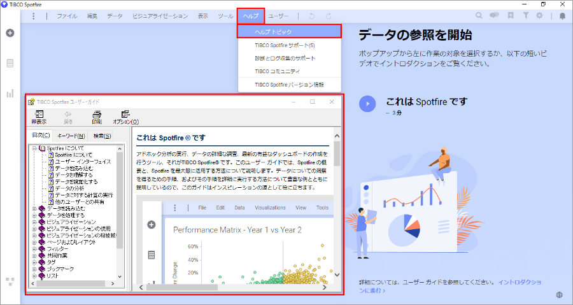573x305 pixels.
Task: Select TIBCO コミュニティ menu entry
Action: point(290,71)
